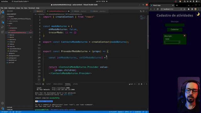This screenshot has width=201, height=113.
Task: Share this page from address bar
Action: [181, 9]
